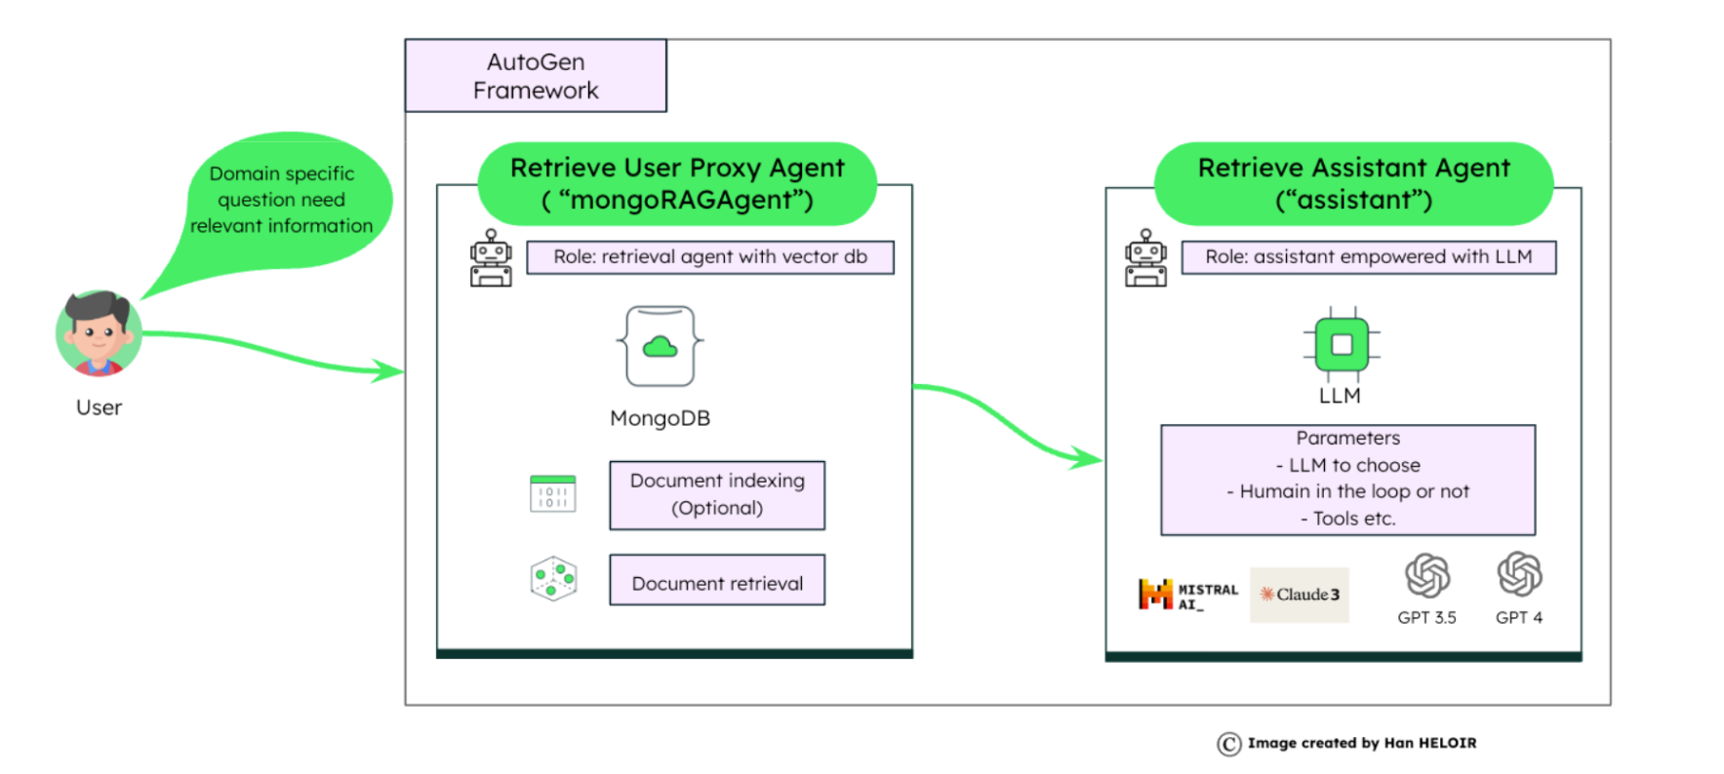Select the Mistral AI logo
Screen dimensions: 1724x774
point(1187,594)
